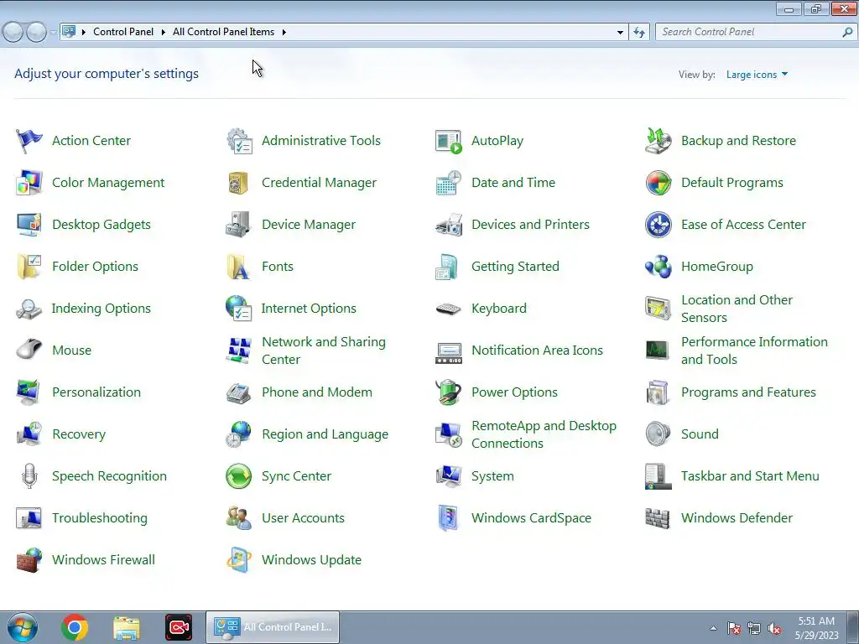The height and width of the screenshot is (644, 859).
Task: Click the Default Programs icon
Action: [x=658, y=183]
